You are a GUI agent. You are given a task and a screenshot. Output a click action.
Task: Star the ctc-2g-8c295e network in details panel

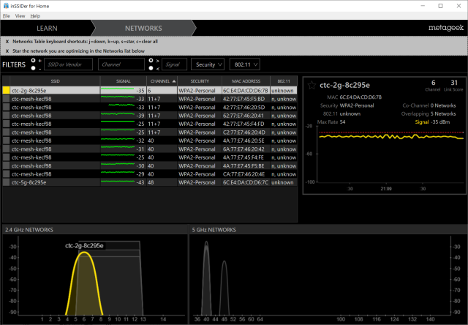tap(312, 85)
